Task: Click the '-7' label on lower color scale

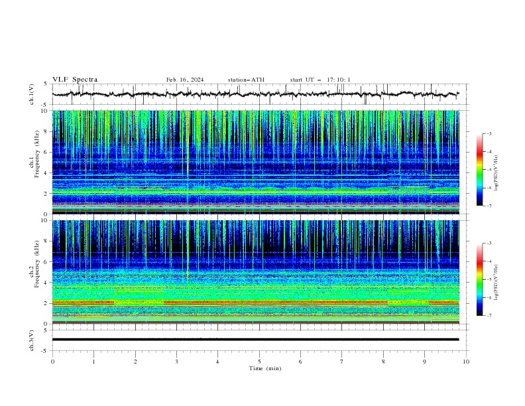Action: tap(489, 315)
